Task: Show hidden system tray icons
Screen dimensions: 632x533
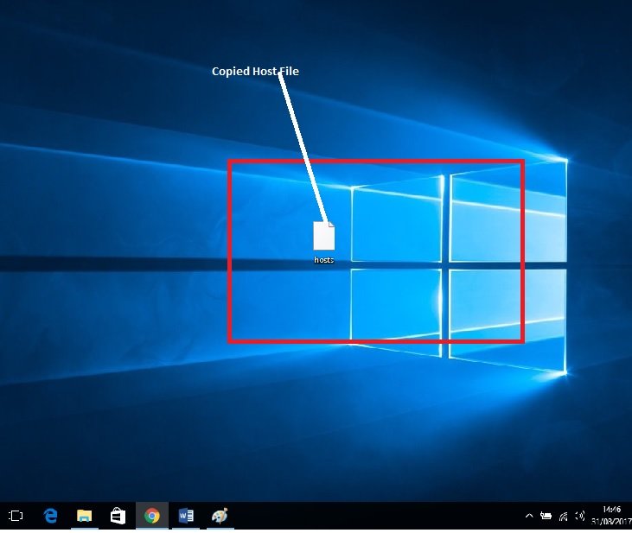Action: point(529,516)
